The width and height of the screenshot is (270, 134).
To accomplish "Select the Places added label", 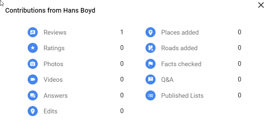I will click(x=180, y=33).
